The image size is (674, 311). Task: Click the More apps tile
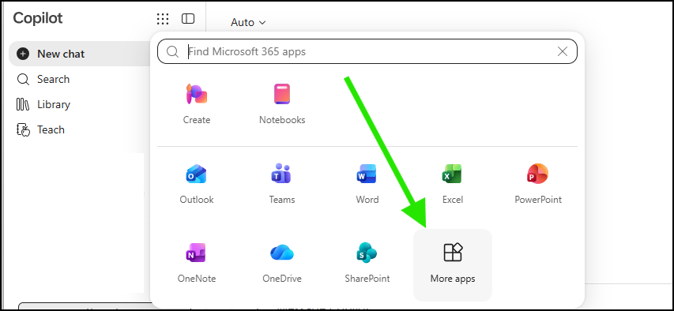click(452, 265)
